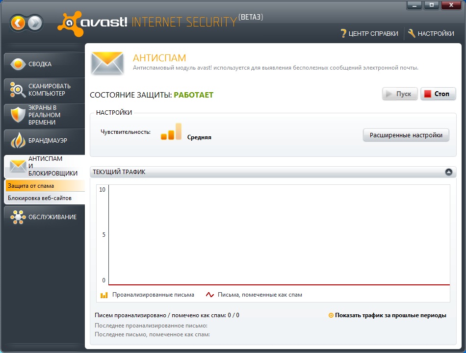
Task: Click the avast! logo ball icon
Action: point(70,24)
